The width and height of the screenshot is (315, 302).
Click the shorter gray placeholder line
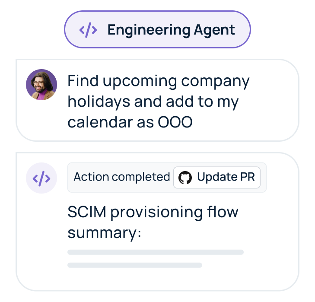135,265
